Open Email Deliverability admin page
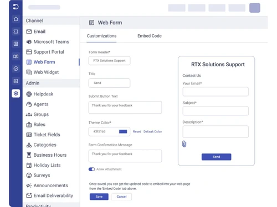Image resolution: width=277 pixels, height=207 pixels. [53, 195]
